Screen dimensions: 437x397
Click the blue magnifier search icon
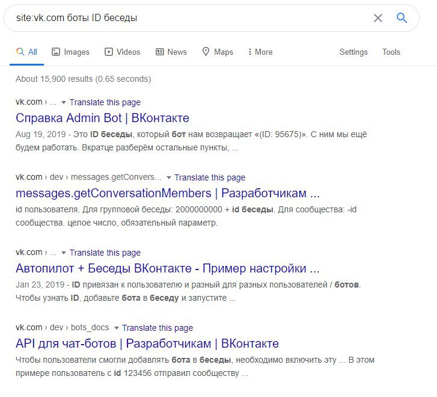[x=402, y=18]
